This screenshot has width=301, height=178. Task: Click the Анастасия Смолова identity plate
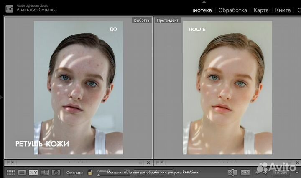coord(36,10)
